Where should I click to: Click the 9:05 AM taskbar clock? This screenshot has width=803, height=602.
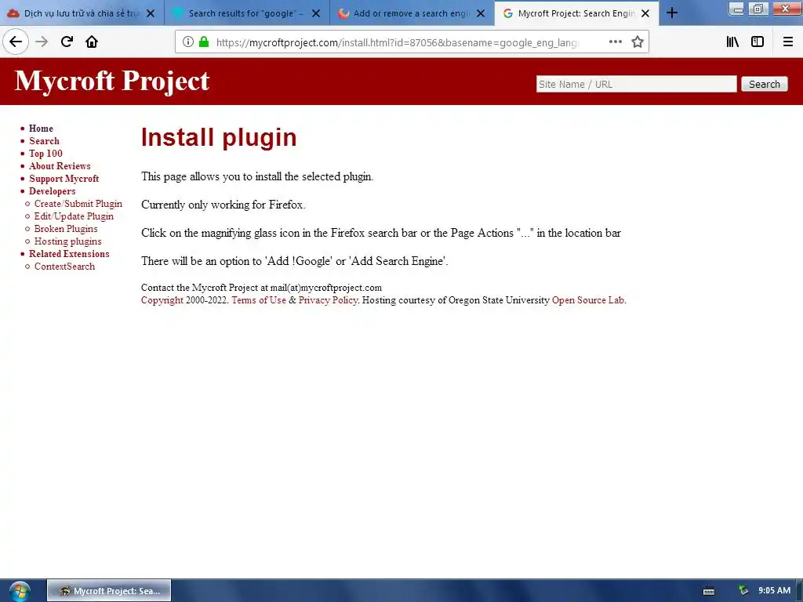pos(774,591)
